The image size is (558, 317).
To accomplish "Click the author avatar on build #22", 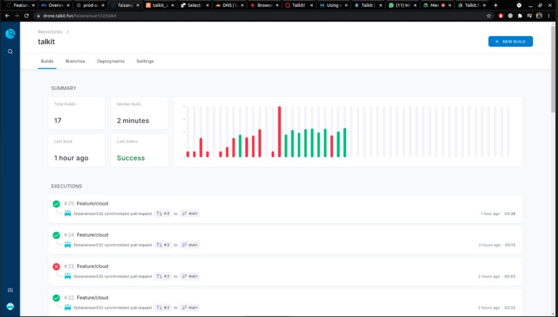I will pos(68,307).
